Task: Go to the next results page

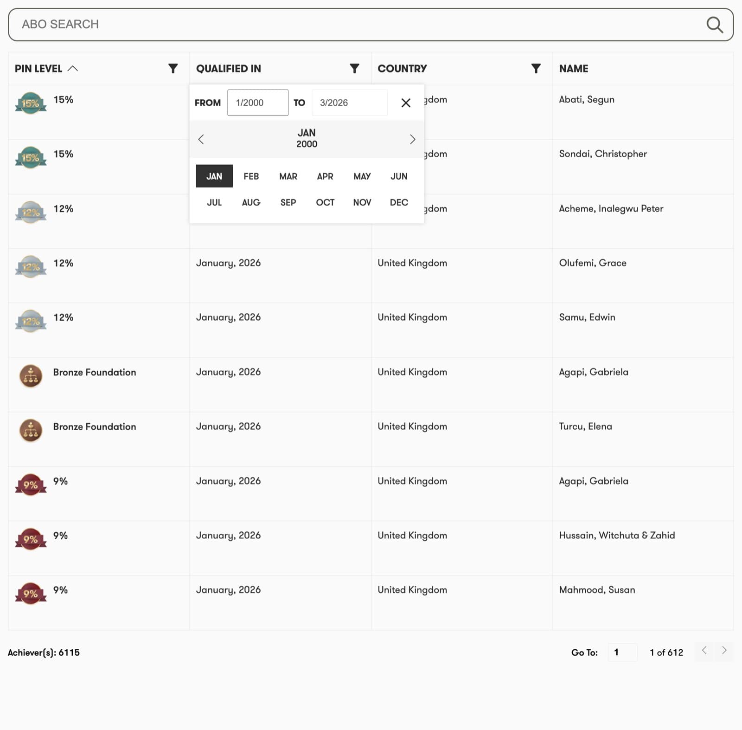Action: (x=724, y=651)
